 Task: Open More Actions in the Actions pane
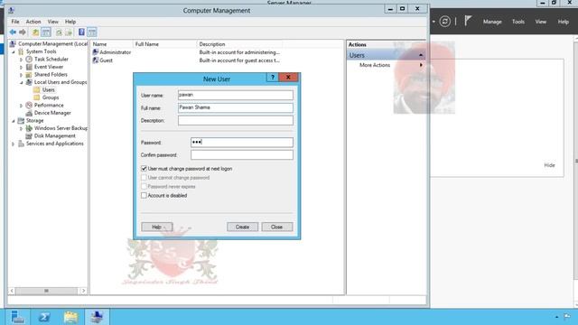pyautogui.click(x=375, y=65)
